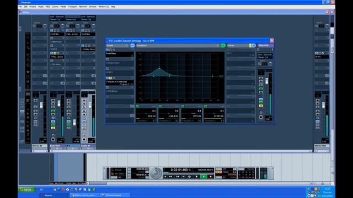
Task: Open L1 limiter Mono insert on Audio 02
Action: click(88, 49)
